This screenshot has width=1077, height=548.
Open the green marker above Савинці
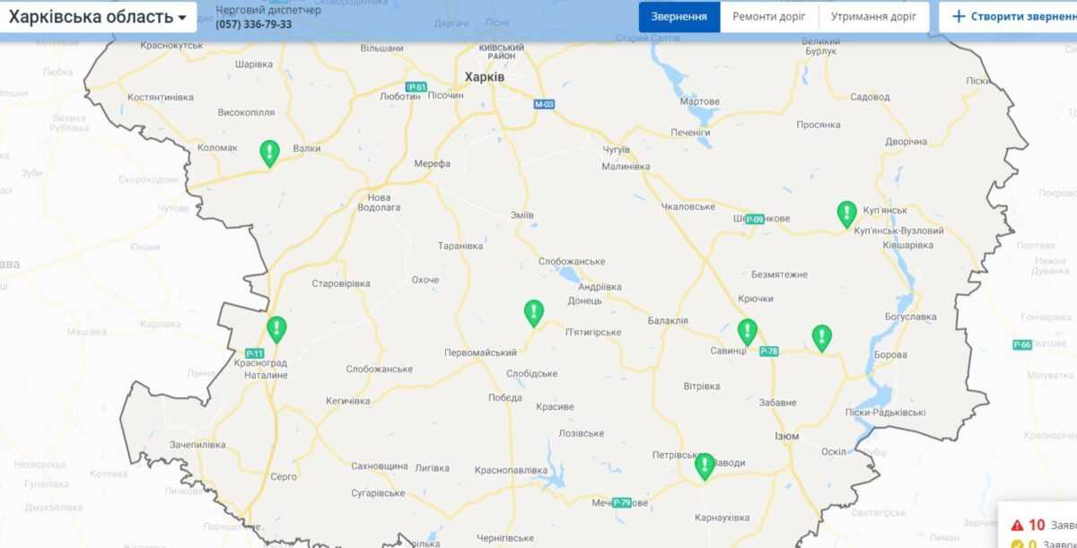pos(748,333)
